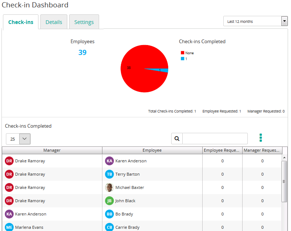Click Carrie Brady's CB avatar
Viewport: 291px width, 231px height.
coord(109,227)
